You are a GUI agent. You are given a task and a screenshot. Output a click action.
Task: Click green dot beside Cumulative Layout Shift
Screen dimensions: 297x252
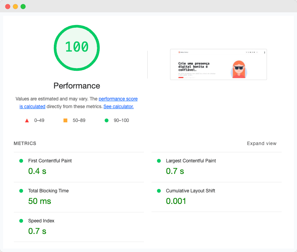click(159, 191)
